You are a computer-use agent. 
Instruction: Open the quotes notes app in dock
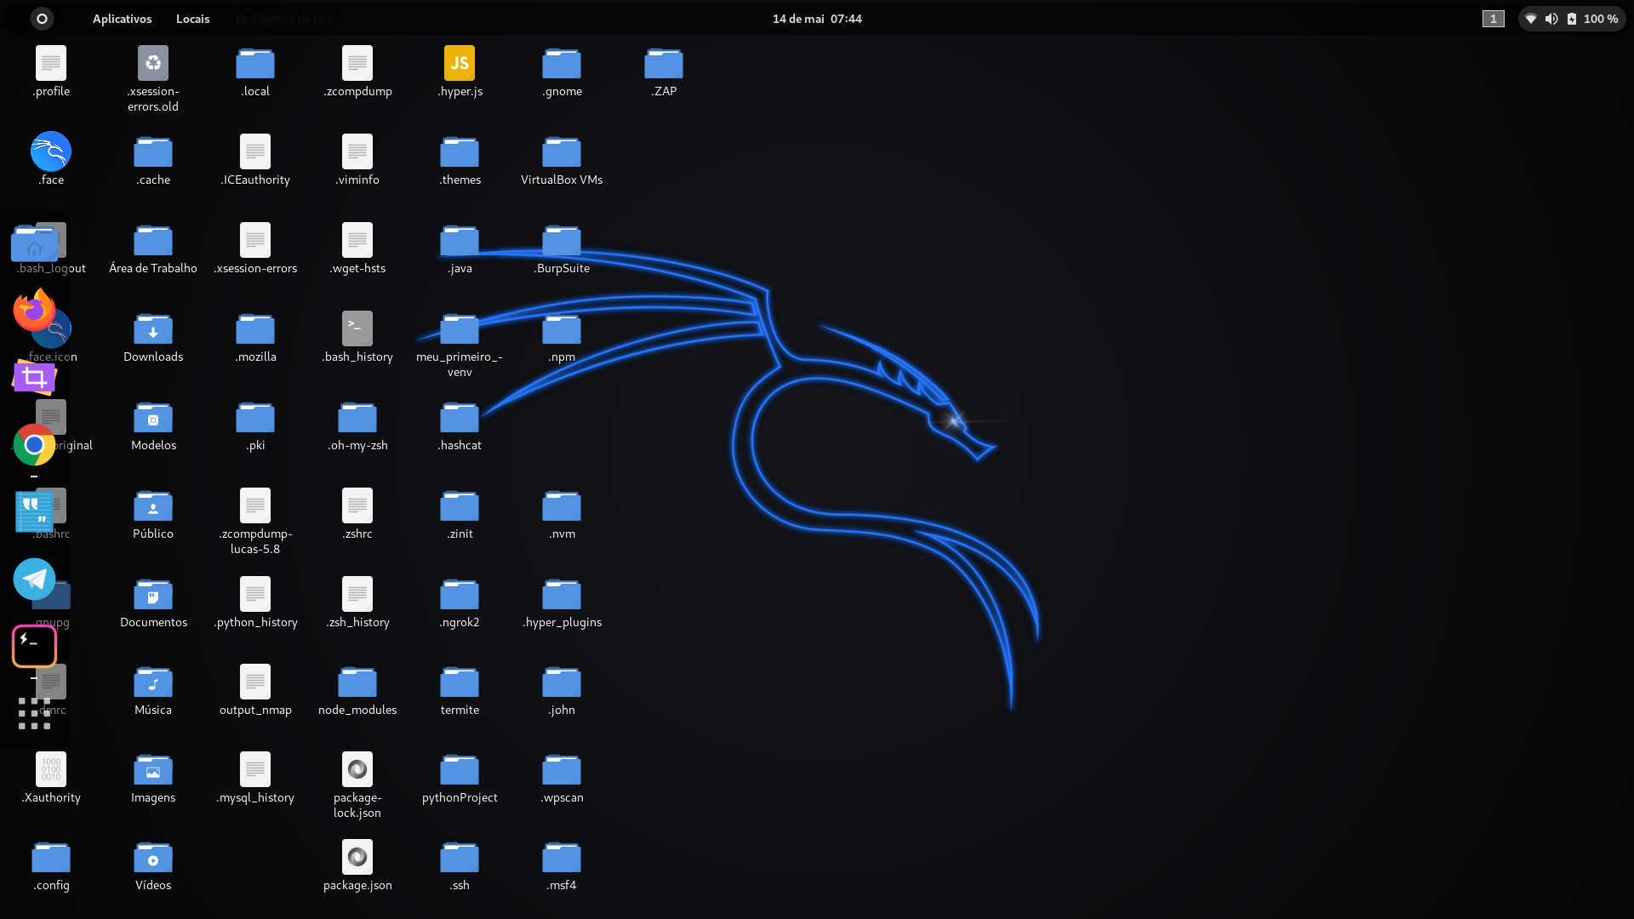(34, 511)
